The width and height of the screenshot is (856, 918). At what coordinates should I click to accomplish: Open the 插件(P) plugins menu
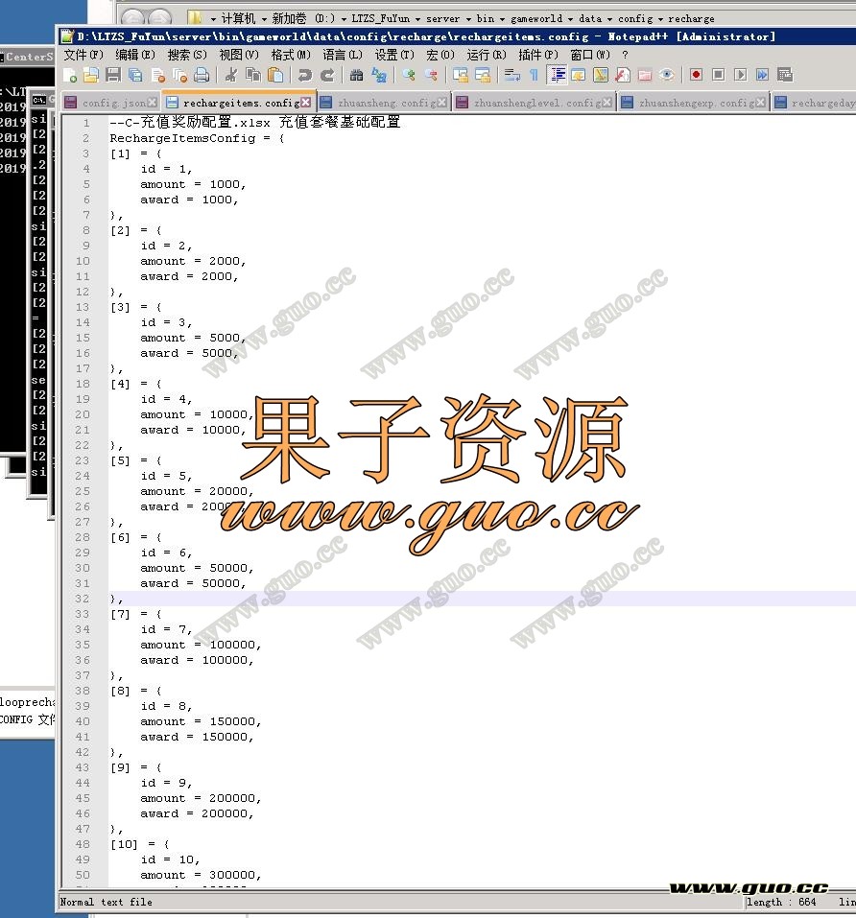537,55
